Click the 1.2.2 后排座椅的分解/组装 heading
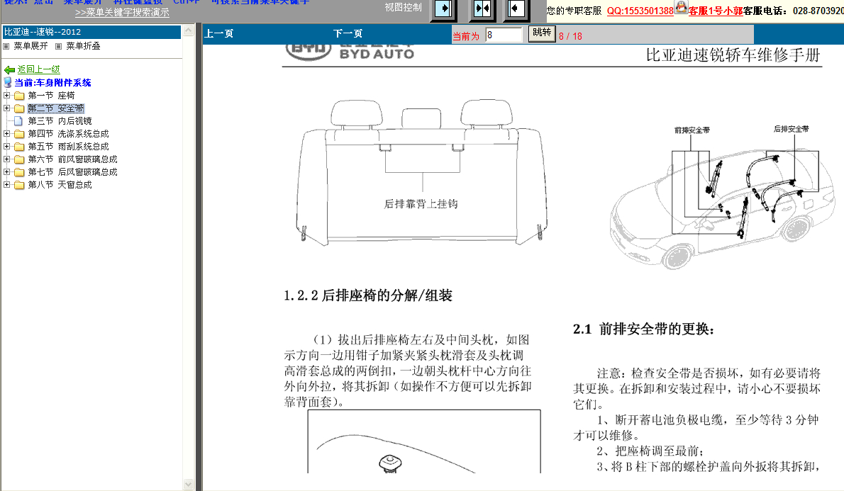Image resolution: width=844 pixels, height=491 pixels. pyautogui.click(x=367, y=295)
